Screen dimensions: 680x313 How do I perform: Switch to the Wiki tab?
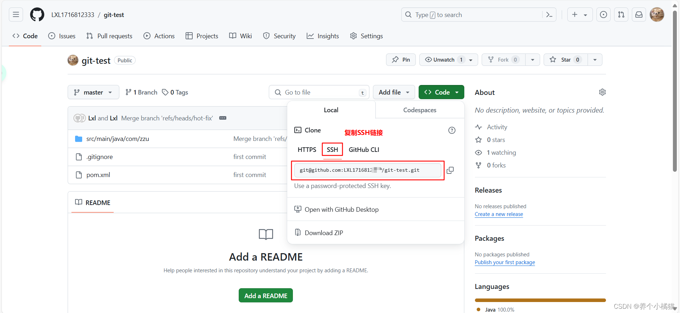240,36
